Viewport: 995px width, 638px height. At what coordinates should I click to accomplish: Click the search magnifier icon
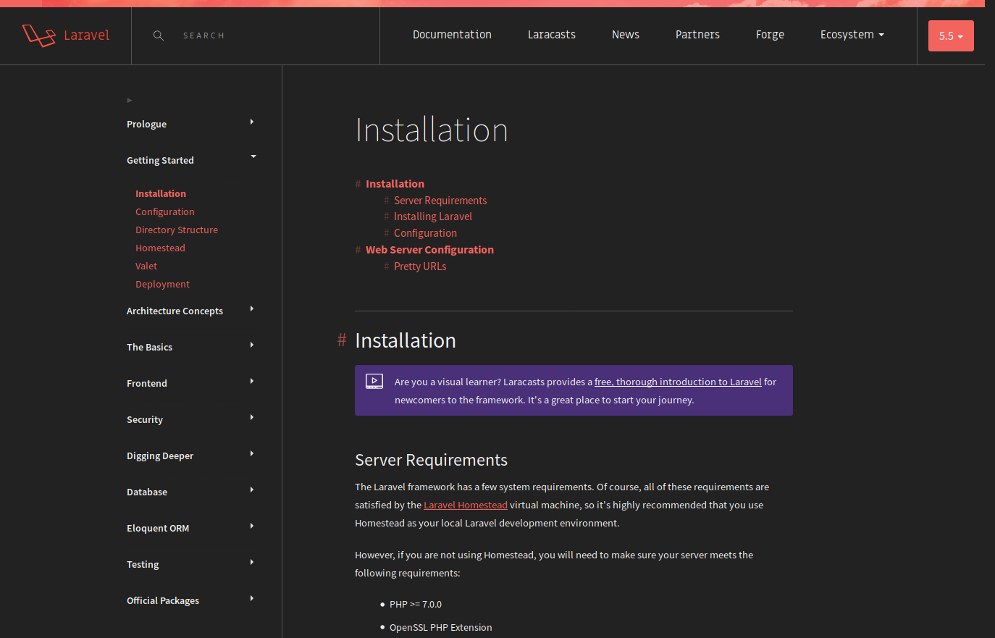point(158,35)
